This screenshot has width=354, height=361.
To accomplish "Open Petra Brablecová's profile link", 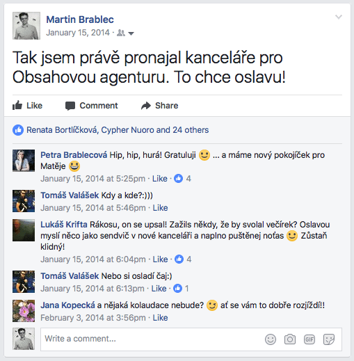I will pyautogui.click(x=74, y=155).
